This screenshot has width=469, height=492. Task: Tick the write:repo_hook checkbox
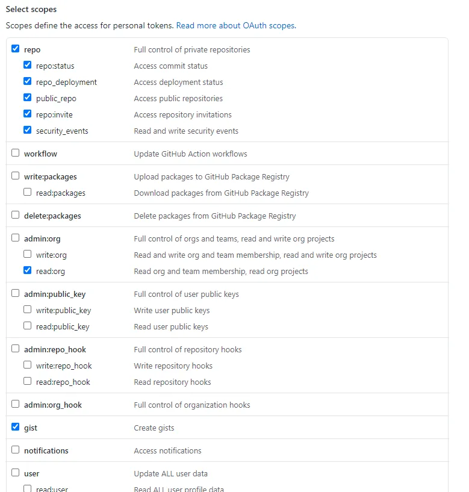pos(28,366)
